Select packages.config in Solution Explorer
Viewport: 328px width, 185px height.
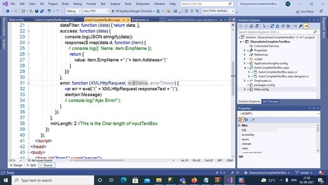click(x=264, y=85)
